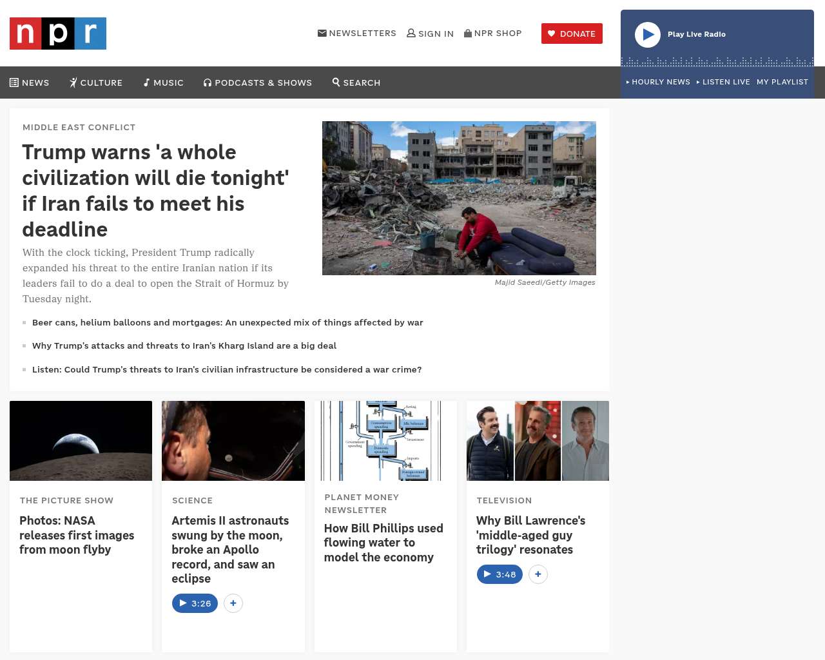825x660 pixels.
Task: Open the Music menu
Action: [x=164, y=82]
